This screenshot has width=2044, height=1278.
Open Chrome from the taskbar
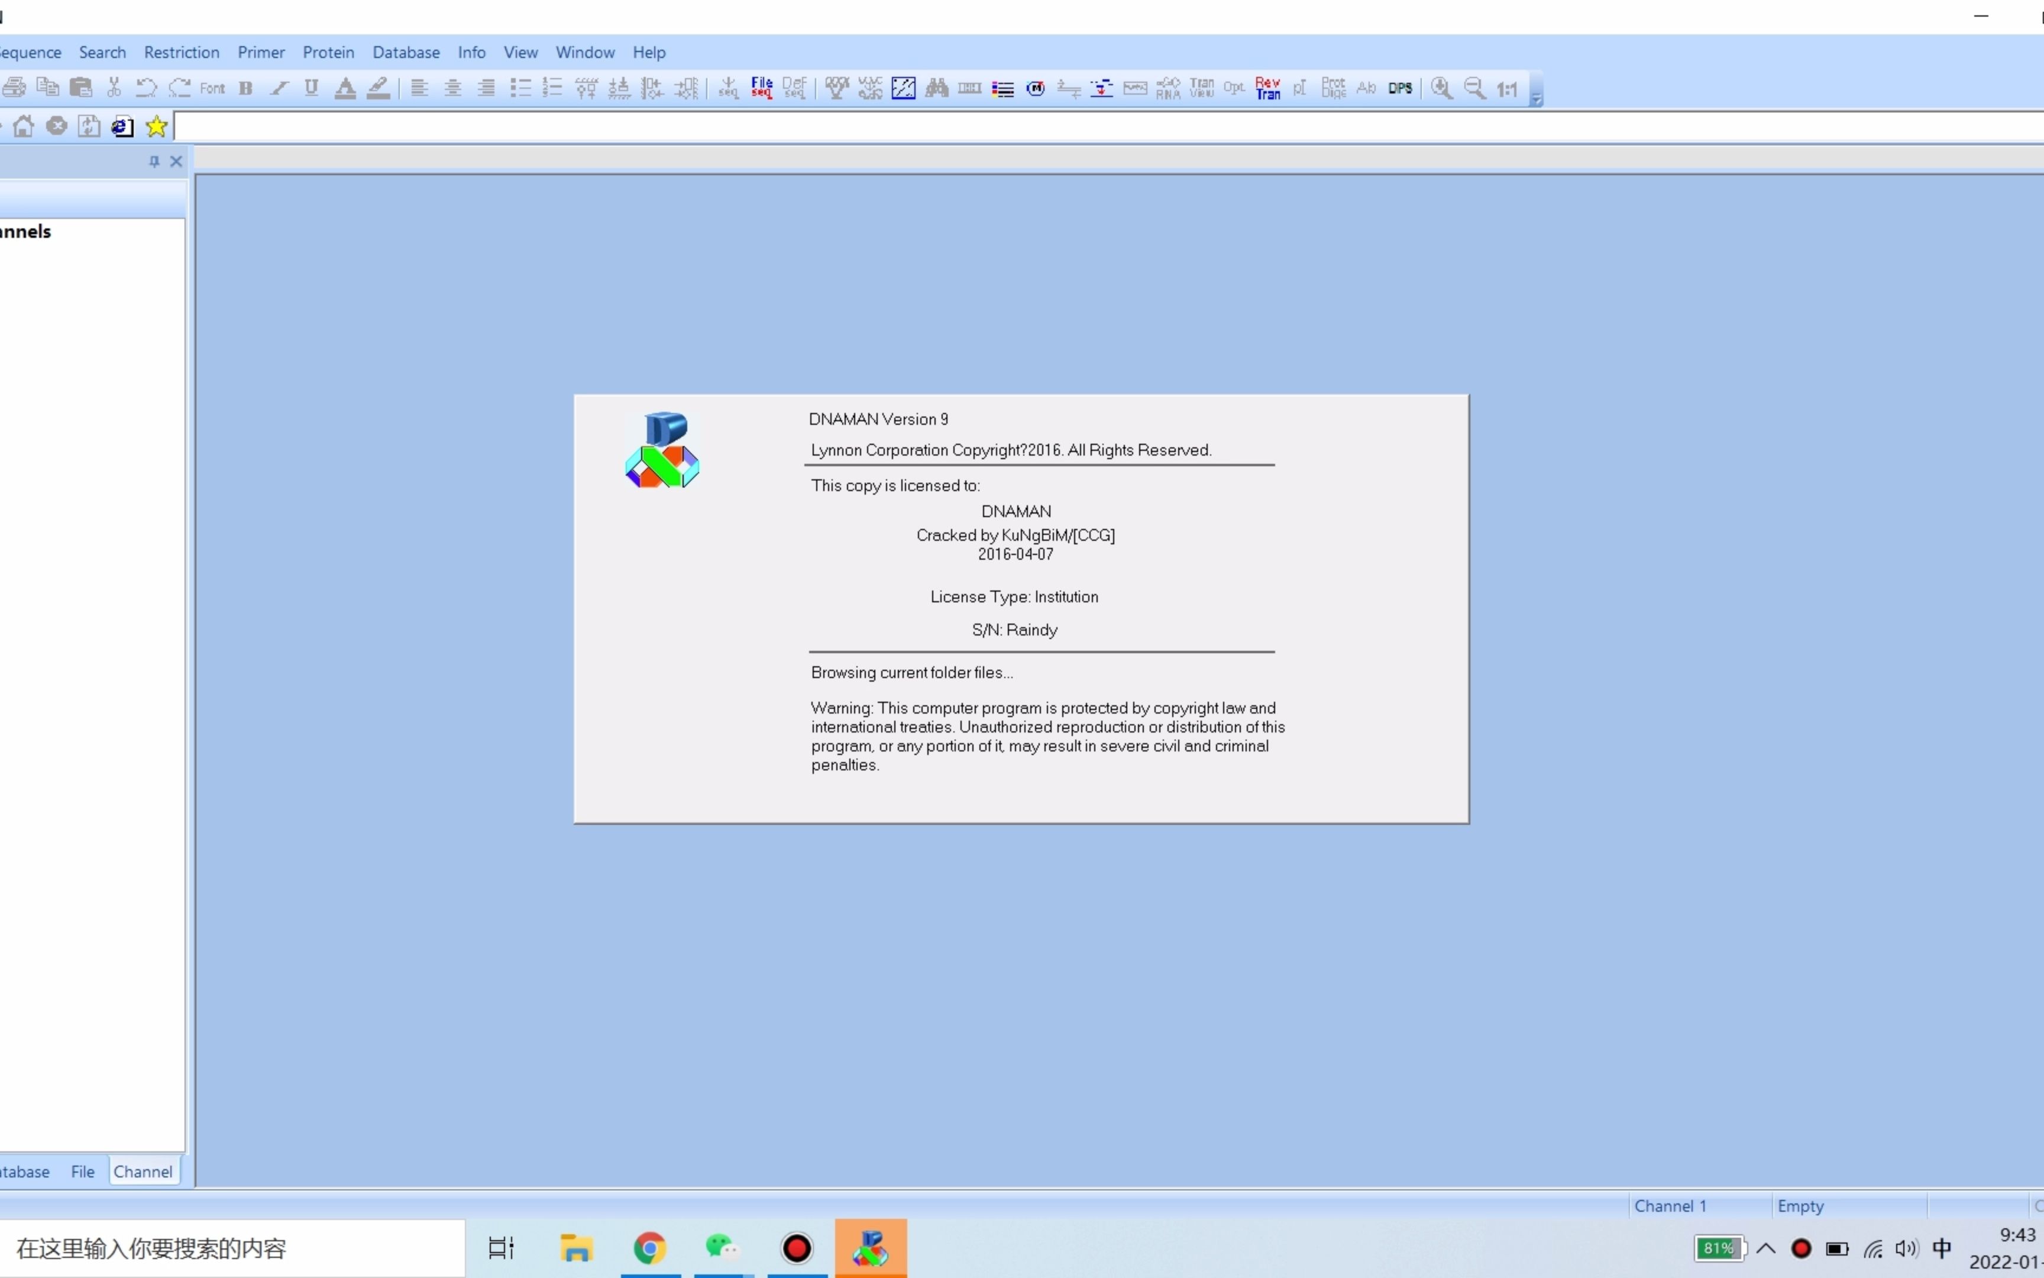pyautogui.click(x=649, y=1248)
